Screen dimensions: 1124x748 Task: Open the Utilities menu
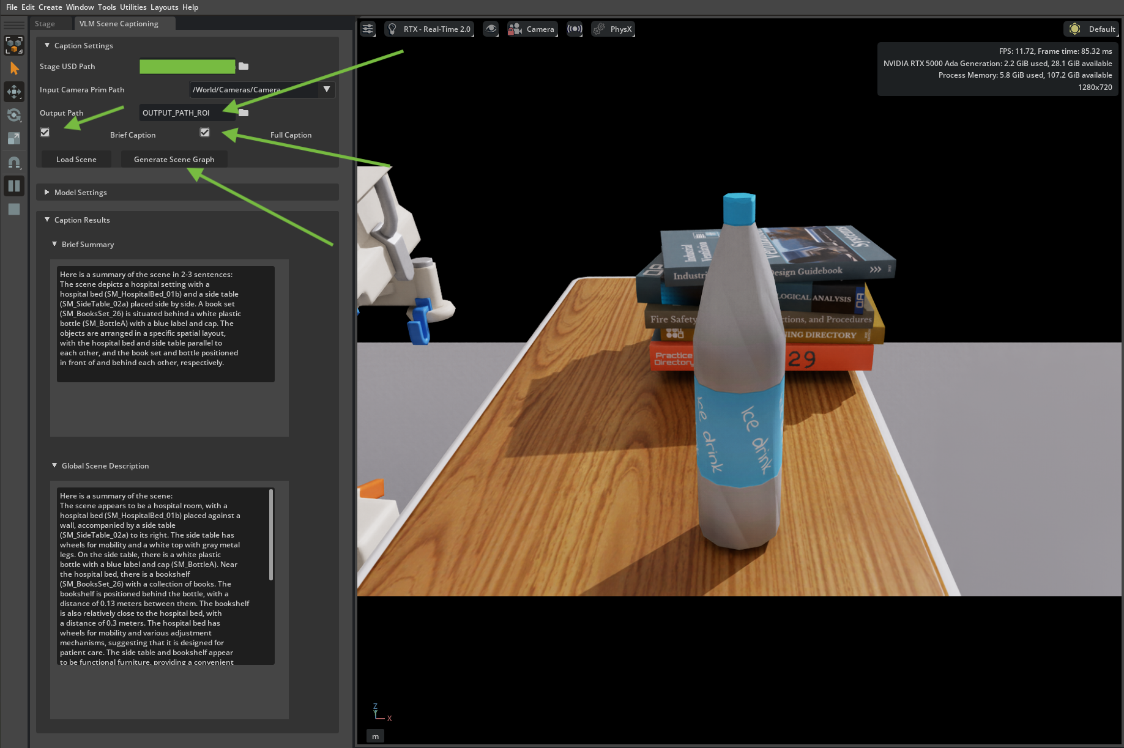(133, 7)
